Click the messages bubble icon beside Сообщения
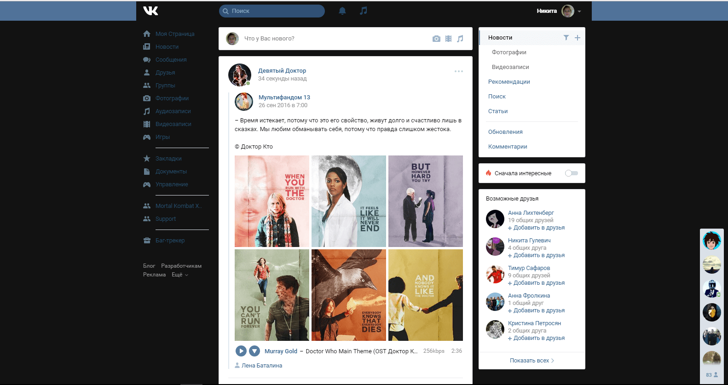The width and height of the screenshot is (728, 385). 147,59
